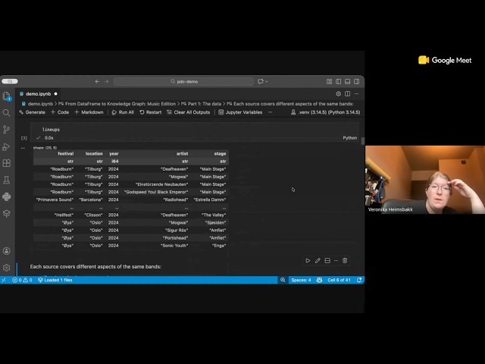This screenshot has height=364, width=485.
Task: Click the "Primavera Sound" cell
Action: coord(55,199)
